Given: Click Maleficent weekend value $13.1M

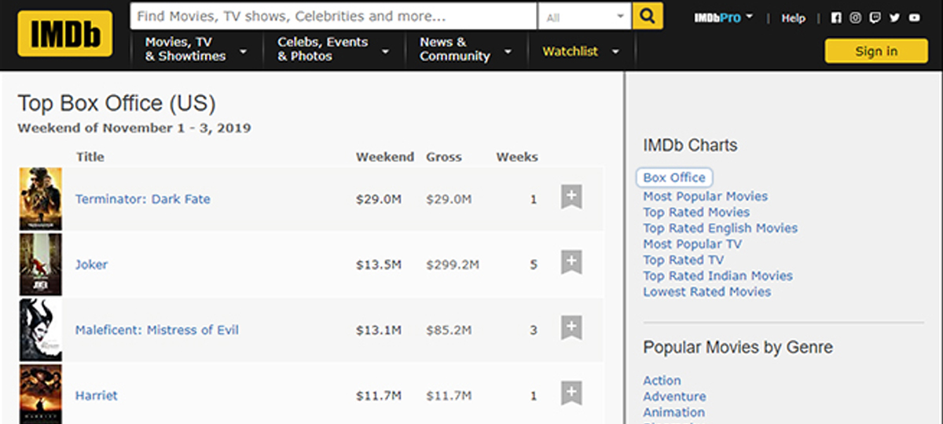Looking at the screenshot, I should (379, 330).
